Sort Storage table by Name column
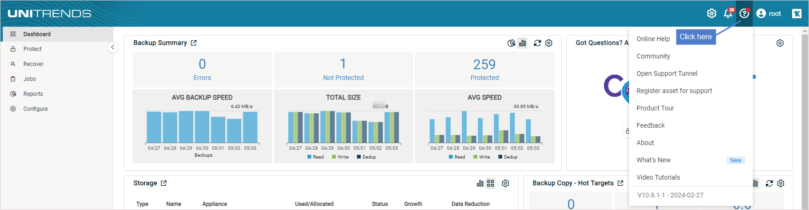This screenshot has height=210, width=809. 174,204
